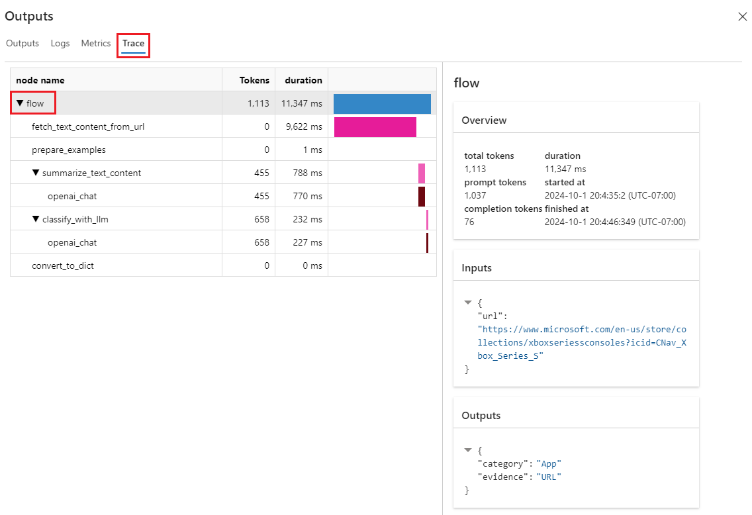Switch to the Outputs tab

[x=23, y=43]
